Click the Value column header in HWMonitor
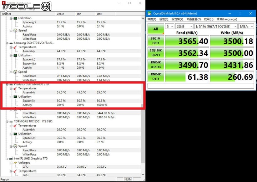Screen dimensions: 257x182 click(x=65, y=14)
